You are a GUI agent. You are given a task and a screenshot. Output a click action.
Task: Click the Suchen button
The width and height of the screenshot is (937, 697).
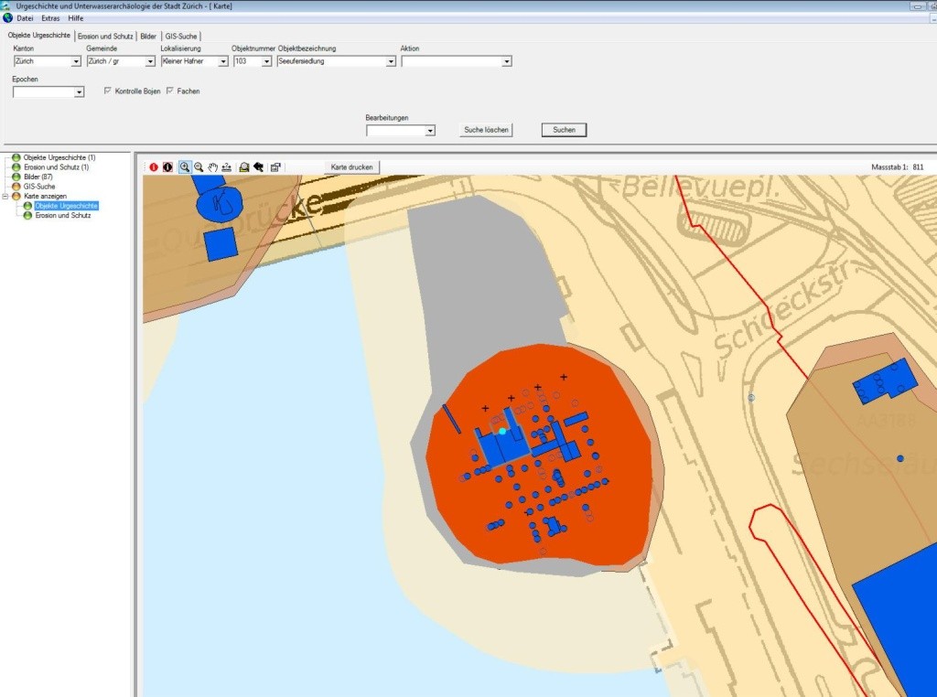pos(564,130)
